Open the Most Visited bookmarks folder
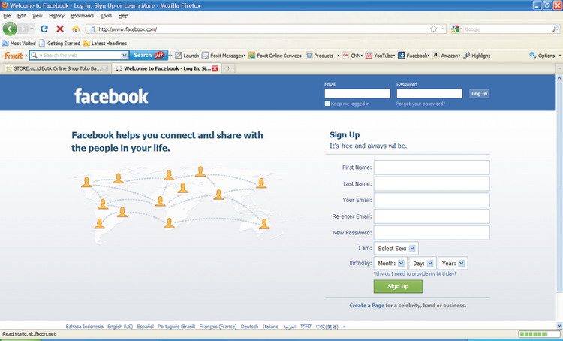 tap(19, 43)
